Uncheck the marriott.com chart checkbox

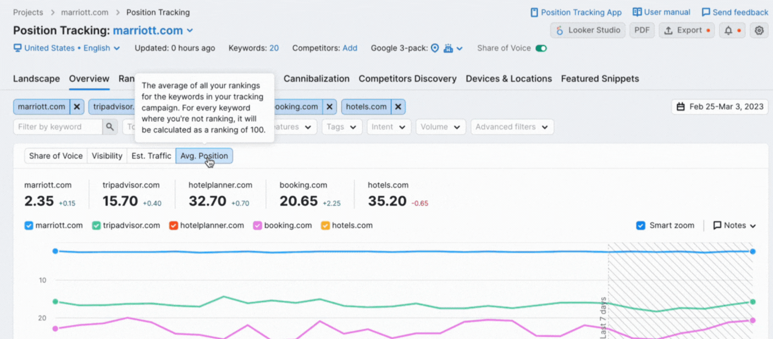(x=29, y=226)
